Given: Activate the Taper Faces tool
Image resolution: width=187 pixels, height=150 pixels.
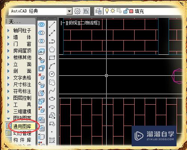Looking at the screenshot, I should click(x=42, y=93).
